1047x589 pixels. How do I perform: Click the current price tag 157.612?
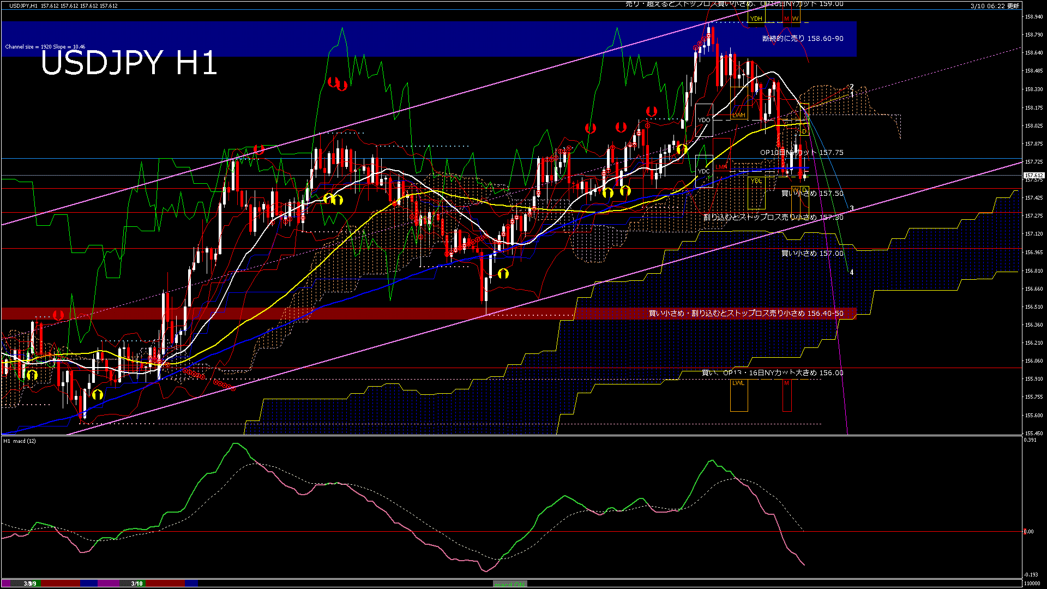pyautogui.click(x=1034, y=176)
